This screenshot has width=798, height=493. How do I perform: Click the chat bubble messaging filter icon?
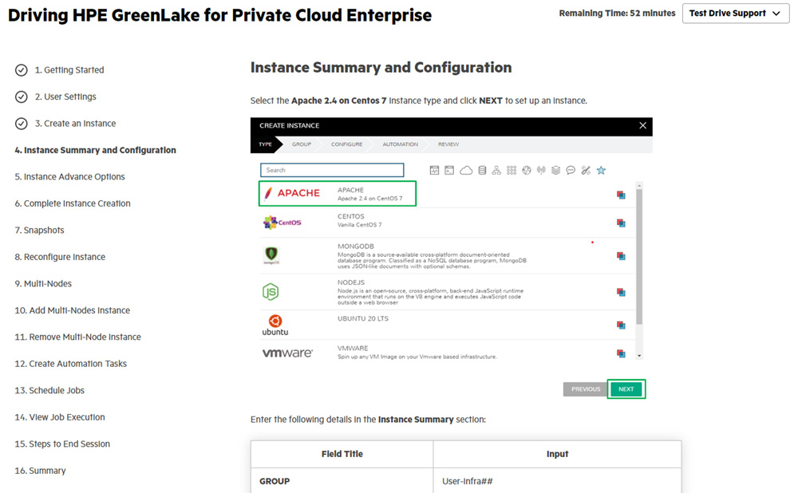571,171
